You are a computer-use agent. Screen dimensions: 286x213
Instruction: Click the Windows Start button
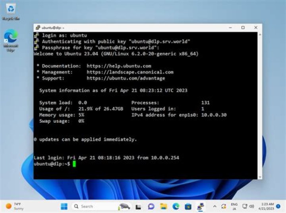(64, 206)
